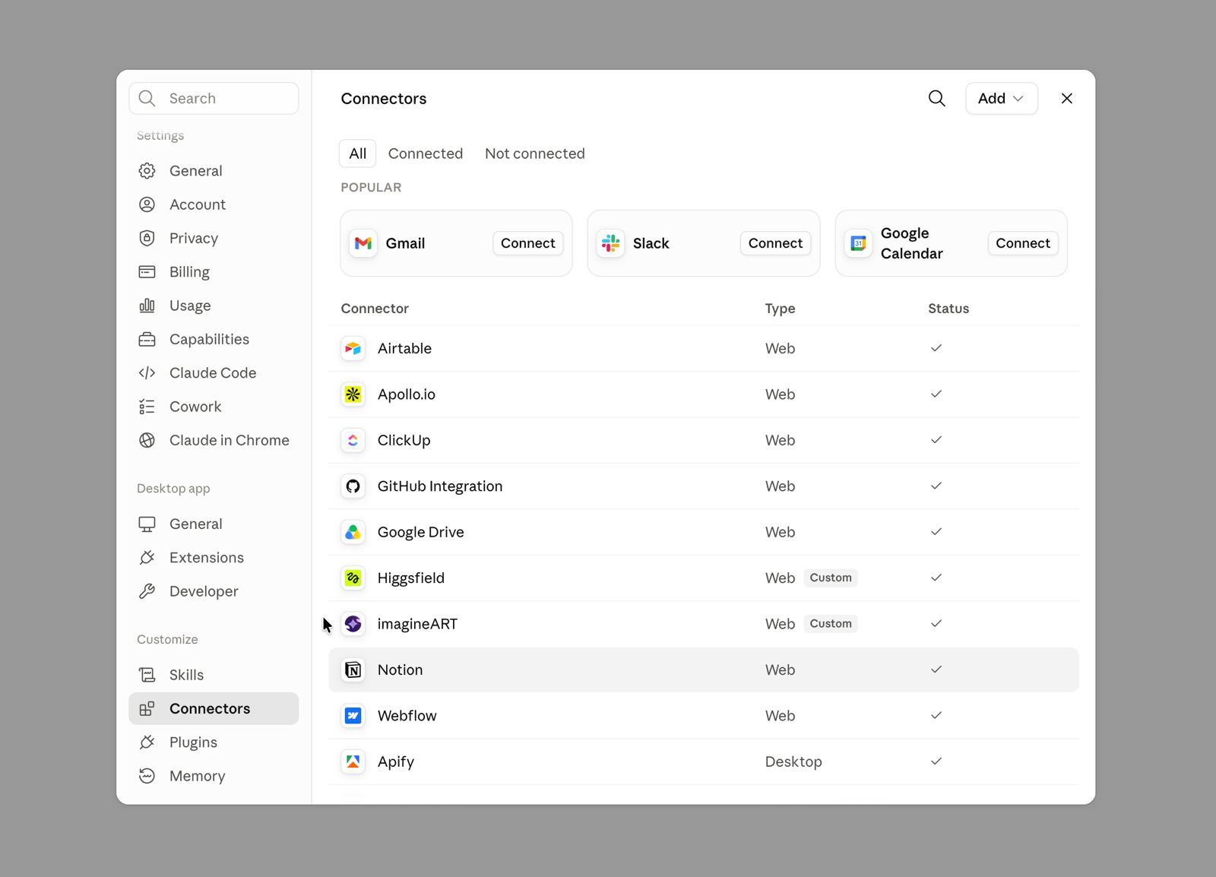Click the Apify status checkmark
The image size is (1216, 877).
pyautogui.click(x=936, y=761)
